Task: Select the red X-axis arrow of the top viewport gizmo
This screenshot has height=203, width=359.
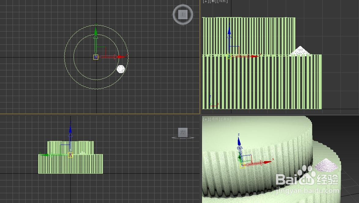Action: coord(119,56)
